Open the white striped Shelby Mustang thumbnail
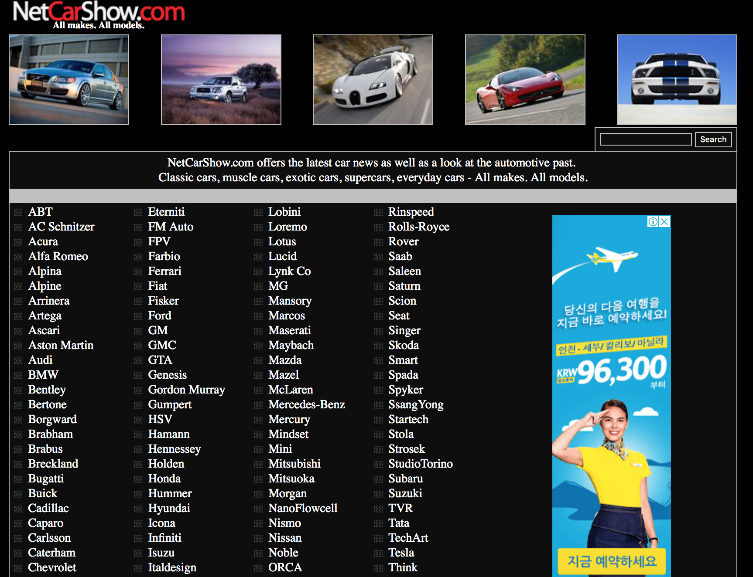 pos(677,80)
